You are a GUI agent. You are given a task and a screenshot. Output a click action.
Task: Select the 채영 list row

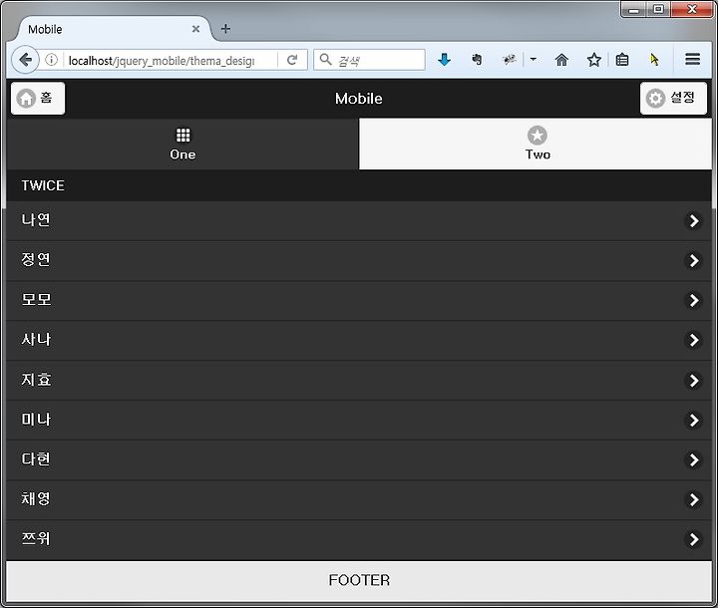[x=359, y=499]
